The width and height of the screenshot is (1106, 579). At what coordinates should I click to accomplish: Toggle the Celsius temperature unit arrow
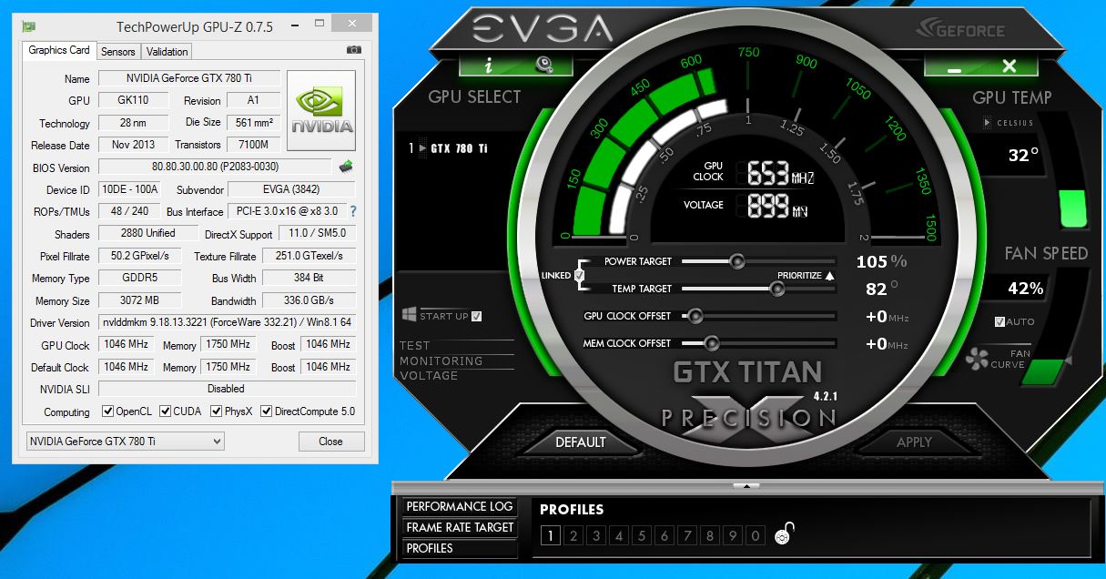pos(989,123)
